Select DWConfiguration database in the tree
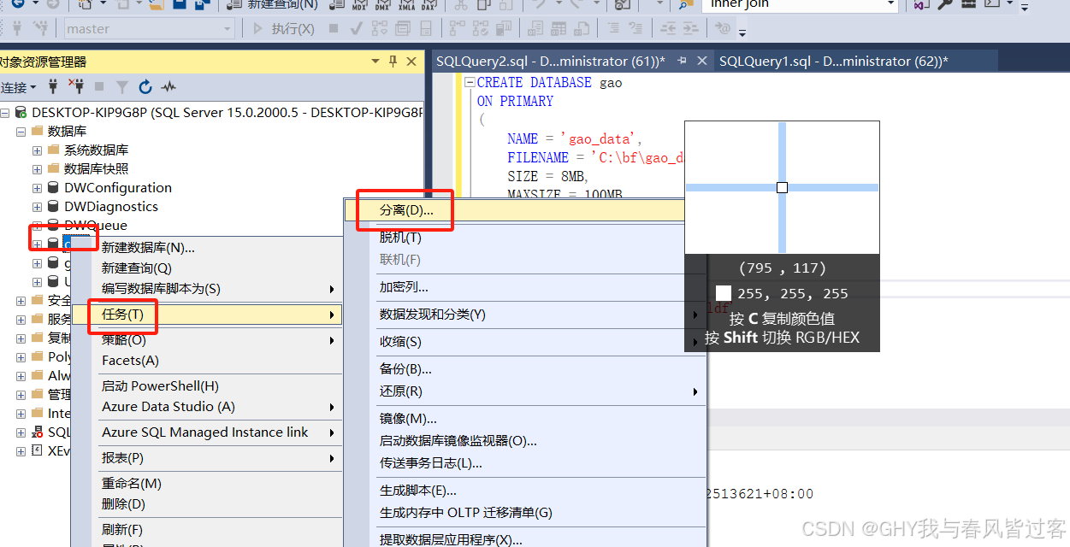Viewport: 1070px width, 547px height. coord(118,188)
